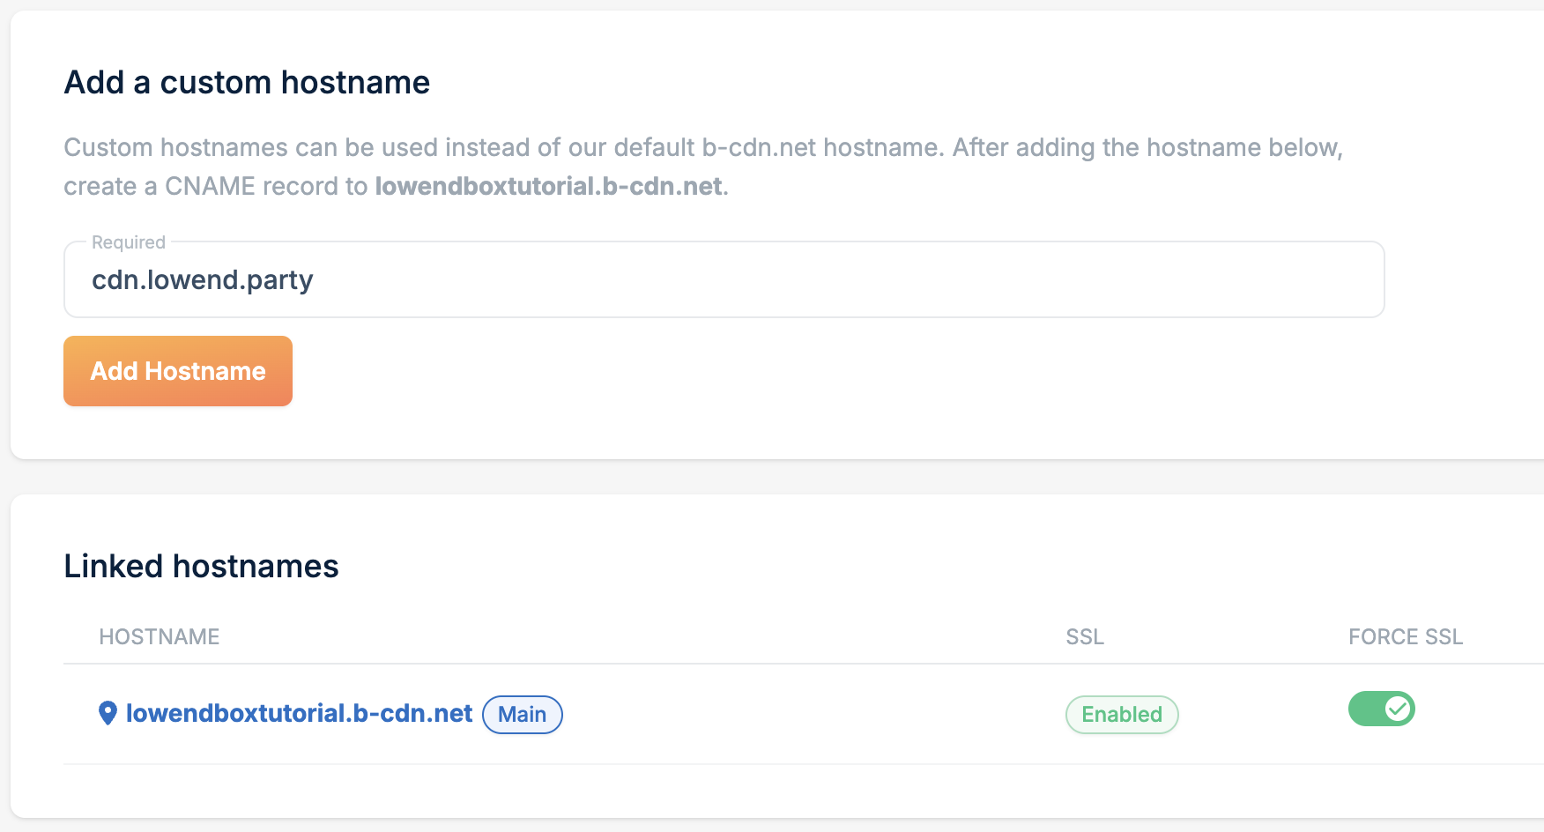
Task: Click the HOSTNAME column header
Action: [159, 636]
